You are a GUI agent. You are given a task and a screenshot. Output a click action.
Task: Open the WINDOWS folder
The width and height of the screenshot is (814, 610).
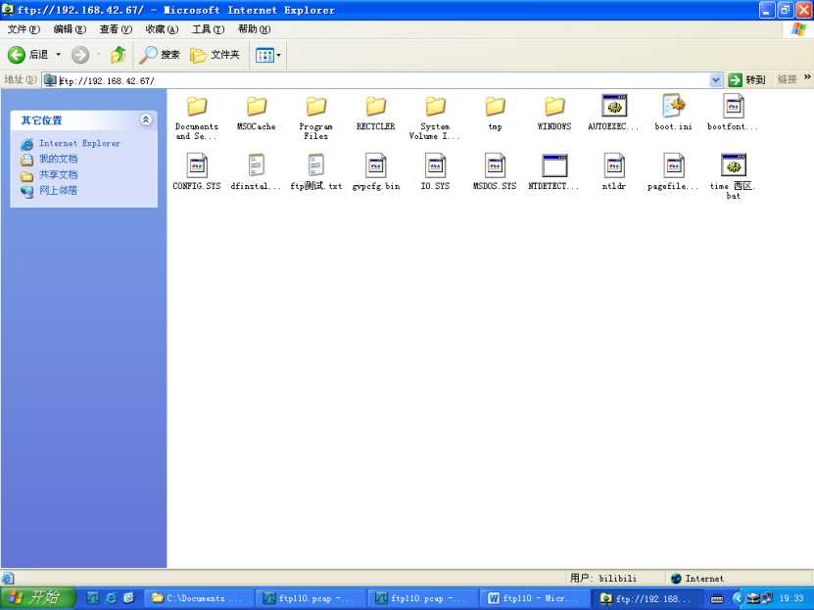(x=553, y=113)
